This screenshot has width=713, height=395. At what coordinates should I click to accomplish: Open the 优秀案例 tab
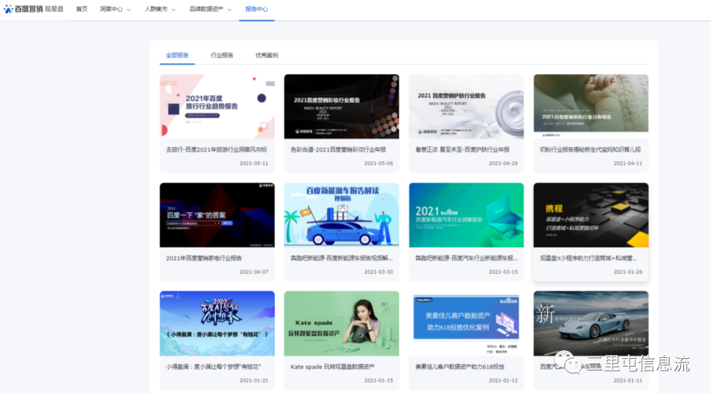[x=267, y=55]
